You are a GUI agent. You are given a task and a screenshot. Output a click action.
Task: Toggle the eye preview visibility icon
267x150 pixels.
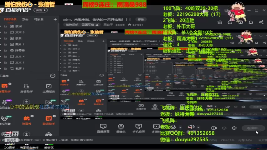coord(224,128)
